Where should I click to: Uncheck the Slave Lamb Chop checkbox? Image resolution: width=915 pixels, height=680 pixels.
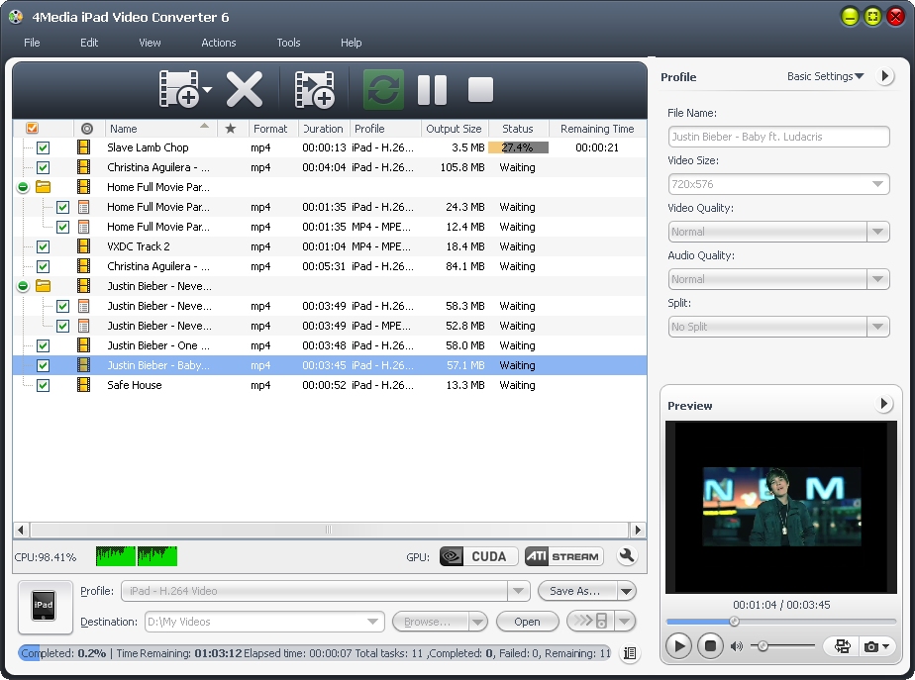[x=43, y=147]
